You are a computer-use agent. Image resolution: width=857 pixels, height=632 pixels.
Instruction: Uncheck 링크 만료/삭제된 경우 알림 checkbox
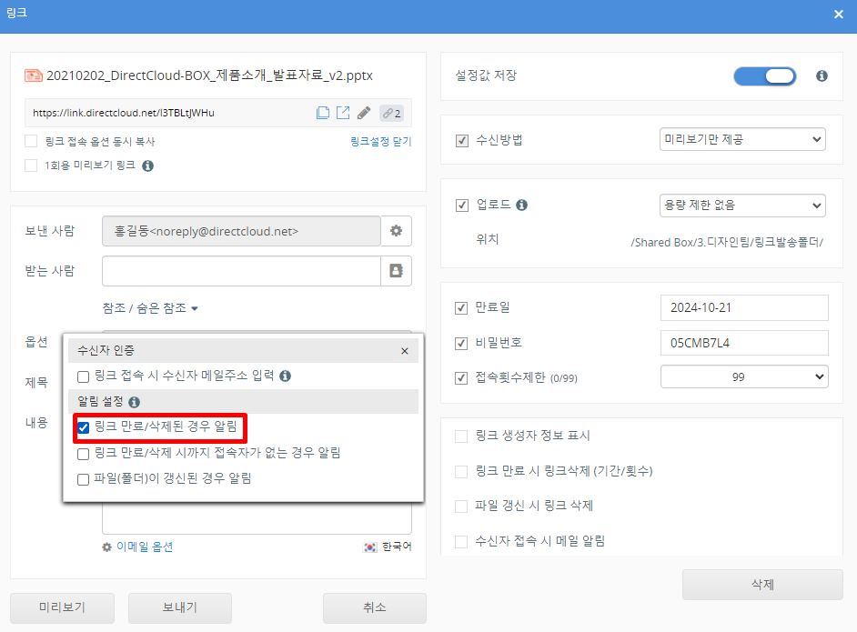point(84,426)
